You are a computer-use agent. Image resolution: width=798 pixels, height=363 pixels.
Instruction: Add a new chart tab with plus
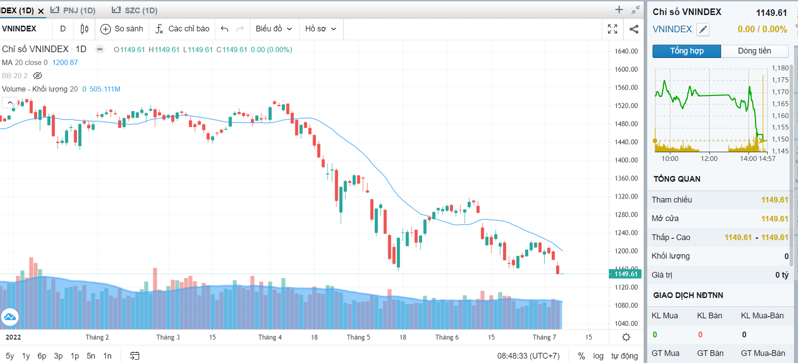click(619, 10)
